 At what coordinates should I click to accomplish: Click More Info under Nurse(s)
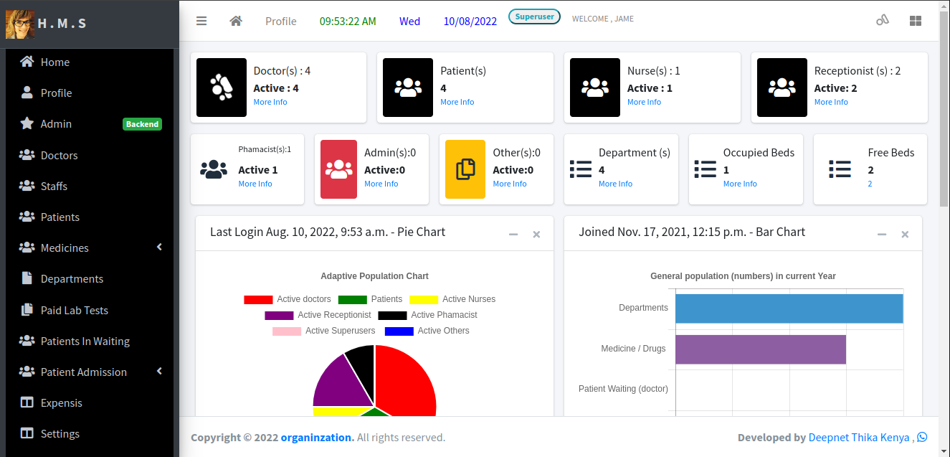(x=644, y=102)
